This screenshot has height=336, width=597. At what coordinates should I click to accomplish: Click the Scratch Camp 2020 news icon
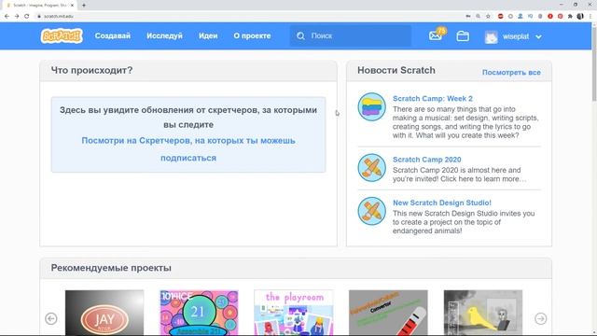tap(371, 168)
